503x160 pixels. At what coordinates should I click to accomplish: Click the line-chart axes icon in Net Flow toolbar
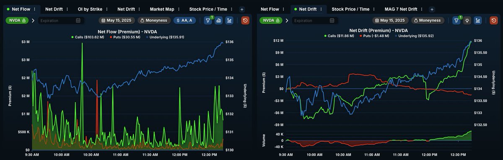coord(229,20)
